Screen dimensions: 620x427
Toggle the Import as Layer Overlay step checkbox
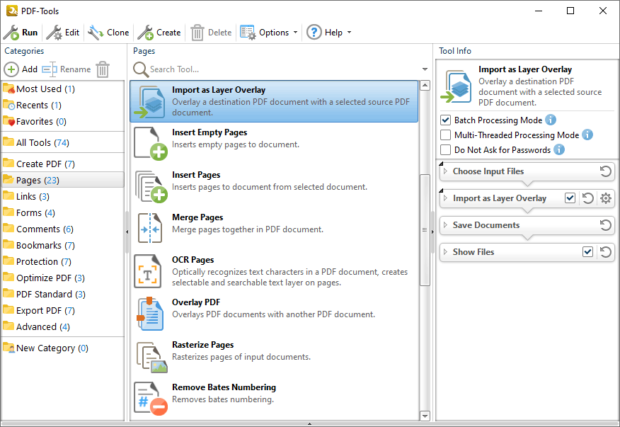[x=570, y=198]
